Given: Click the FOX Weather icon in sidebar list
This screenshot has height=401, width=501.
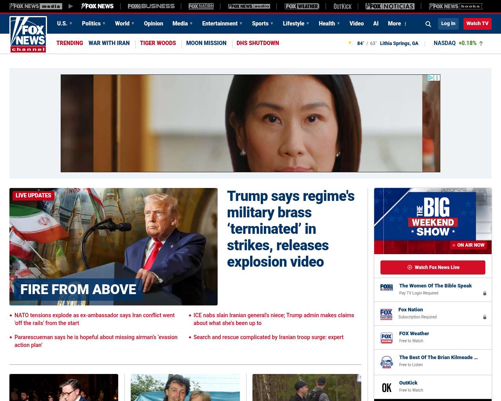Looking at the screenshot, I should pyautogui.click(x=387, y=338).
